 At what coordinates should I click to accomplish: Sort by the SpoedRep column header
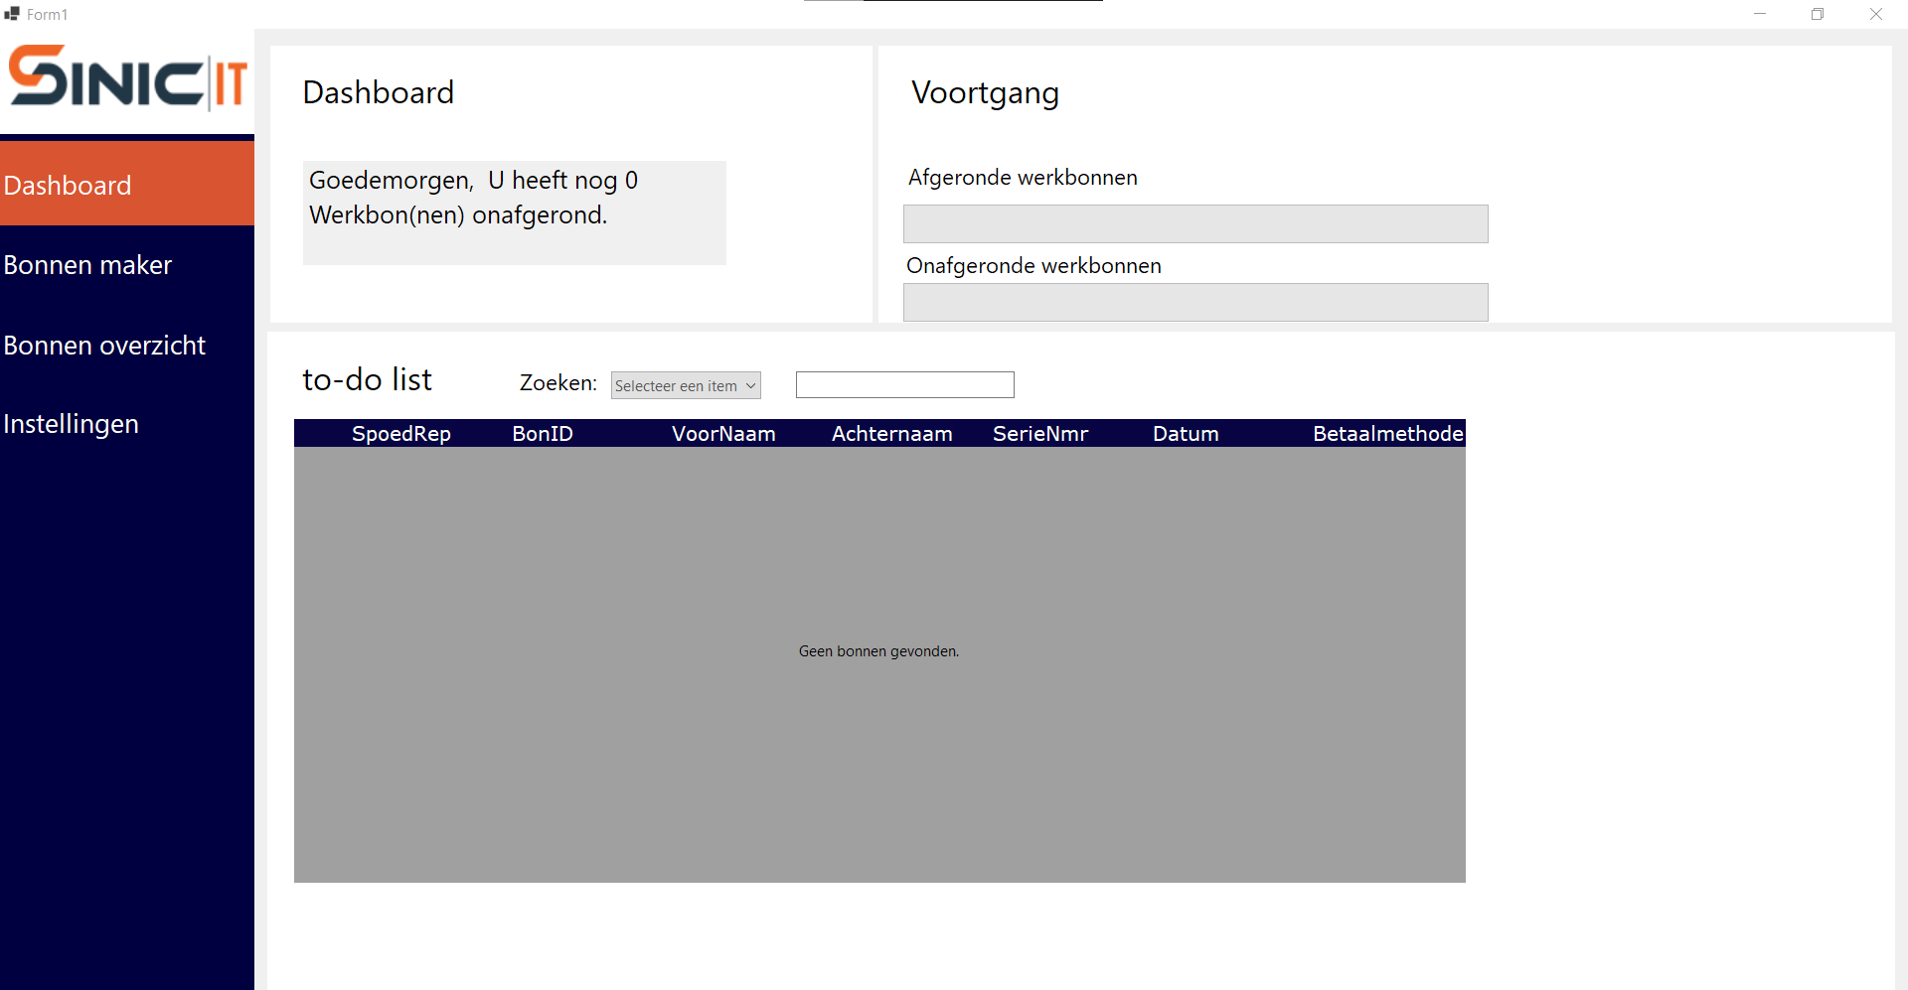pos(401,434)
